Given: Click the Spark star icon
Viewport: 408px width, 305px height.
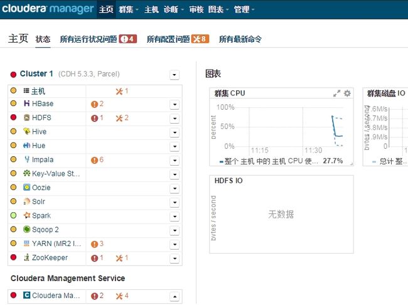Looking at the screenshot, I should point(26,215).
